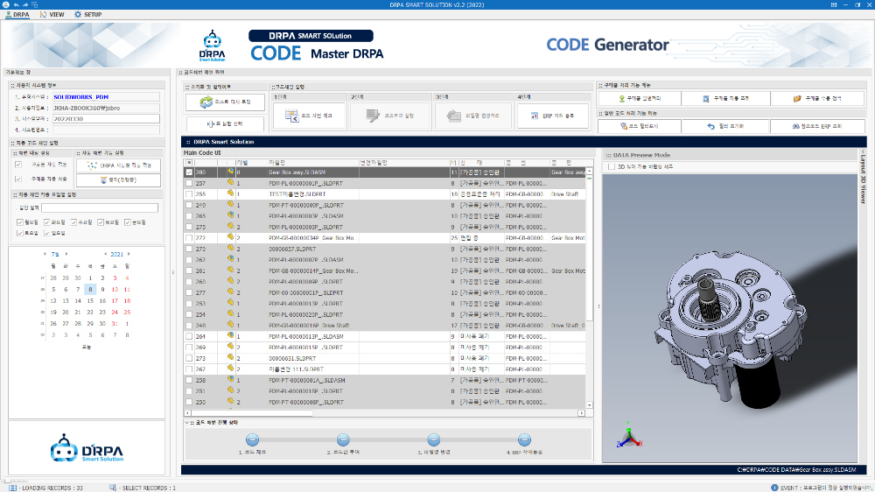Click the select records status icon
Viewport: 875px width, 492px height.
point(113,488)
